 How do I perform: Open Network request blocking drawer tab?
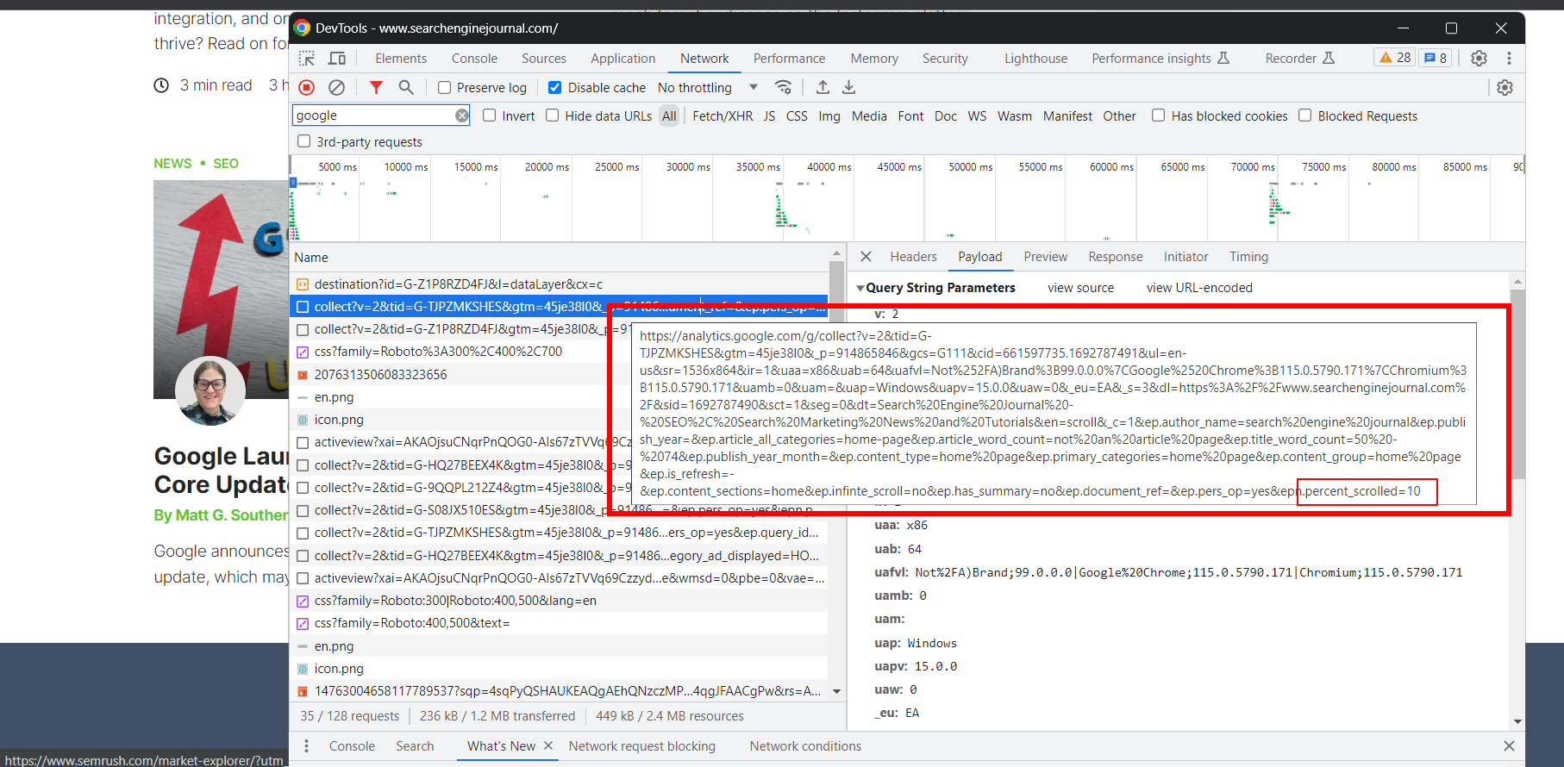click(x=641, y=746)
